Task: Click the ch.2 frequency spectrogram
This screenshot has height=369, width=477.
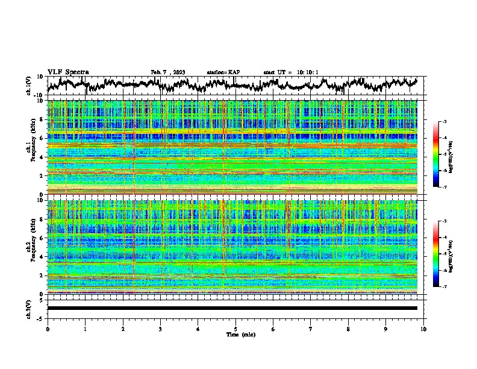Action: tap(232, 247)
